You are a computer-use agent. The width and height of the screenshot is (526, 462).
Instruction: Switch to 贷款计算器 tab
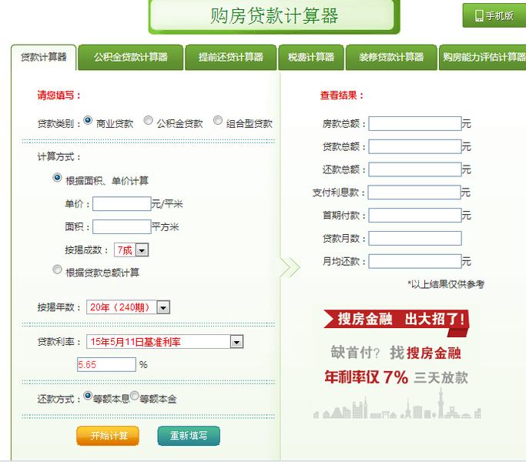point(44,57)
